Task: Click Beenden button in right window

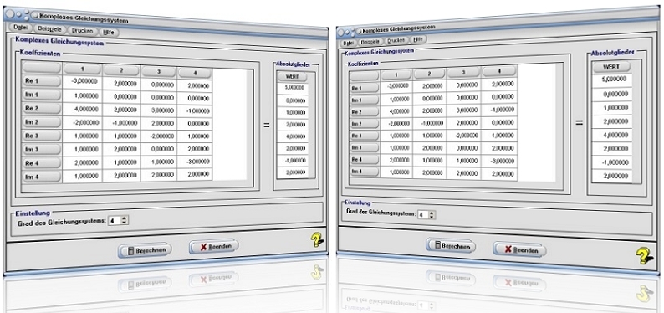Action: coord(519,249)
